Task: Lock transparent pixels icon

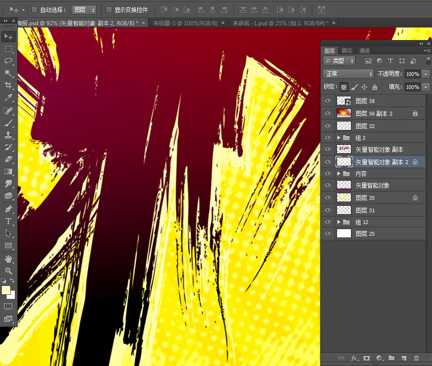Action: click(x=344, y=88)
